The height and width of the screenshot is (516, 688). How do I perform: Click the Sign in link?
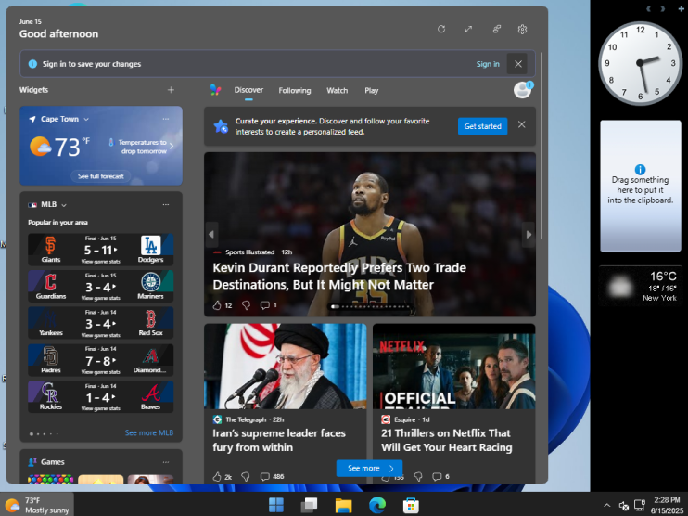coord(488,64)
